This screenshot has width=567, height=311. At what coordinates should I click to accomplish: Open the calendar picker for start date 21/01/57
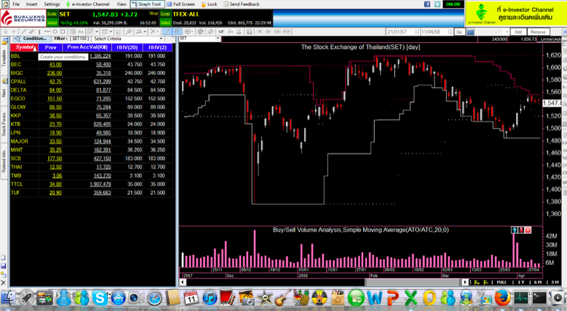click(x=417, y=32)
